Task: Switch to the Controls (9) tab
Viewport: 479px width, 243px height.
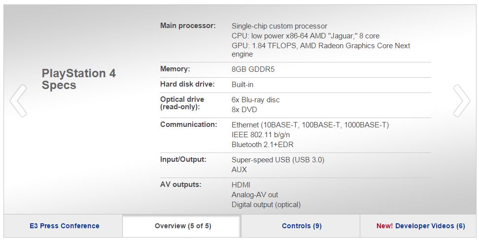Action: pyautogui.click(x=302, y=226)
